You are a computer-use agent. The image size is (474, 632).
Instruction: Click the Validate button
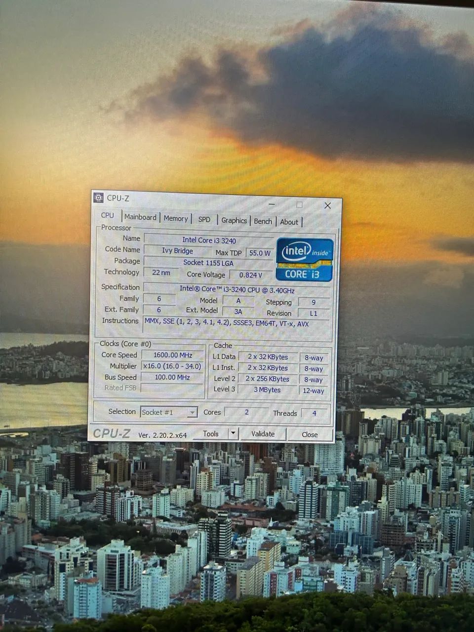point(263,434)
